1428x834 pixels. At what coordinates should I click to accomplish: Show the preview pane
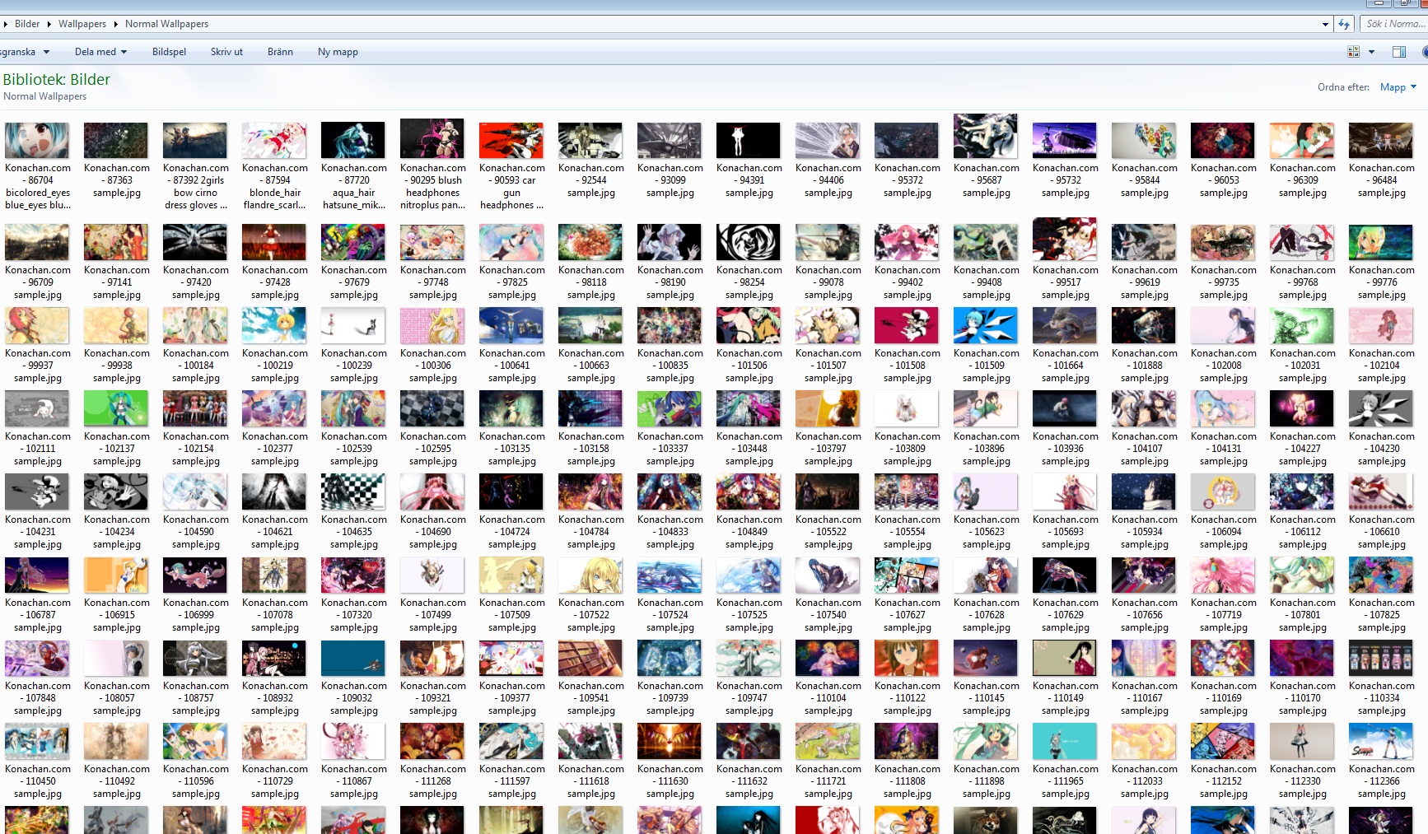click(1398, 52)
